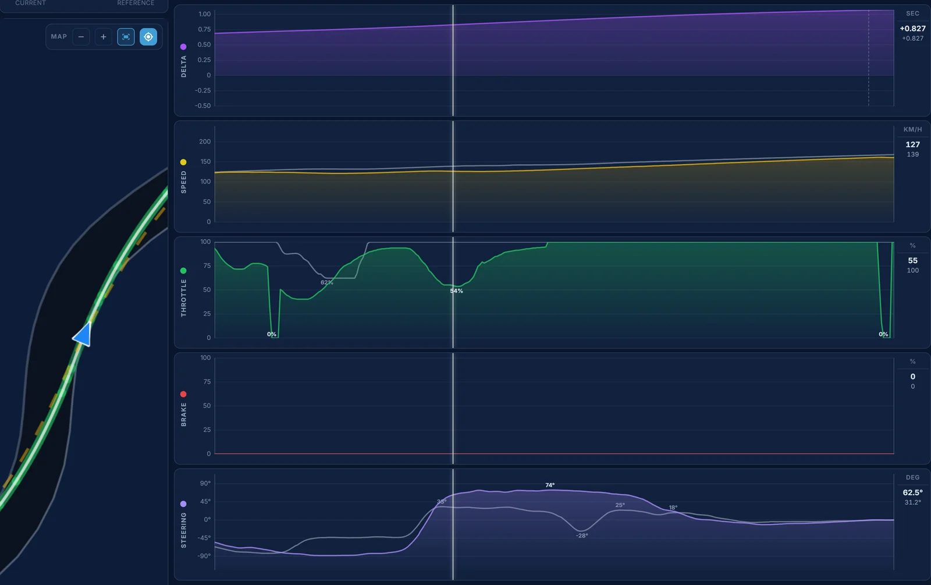Click the SEC unit label

coord(912,13)
